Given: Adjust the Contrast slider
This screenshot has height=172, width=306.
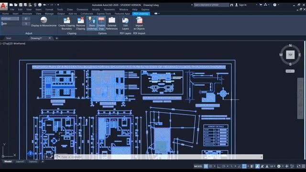Looking at the screenshot, I should [10, 19].
